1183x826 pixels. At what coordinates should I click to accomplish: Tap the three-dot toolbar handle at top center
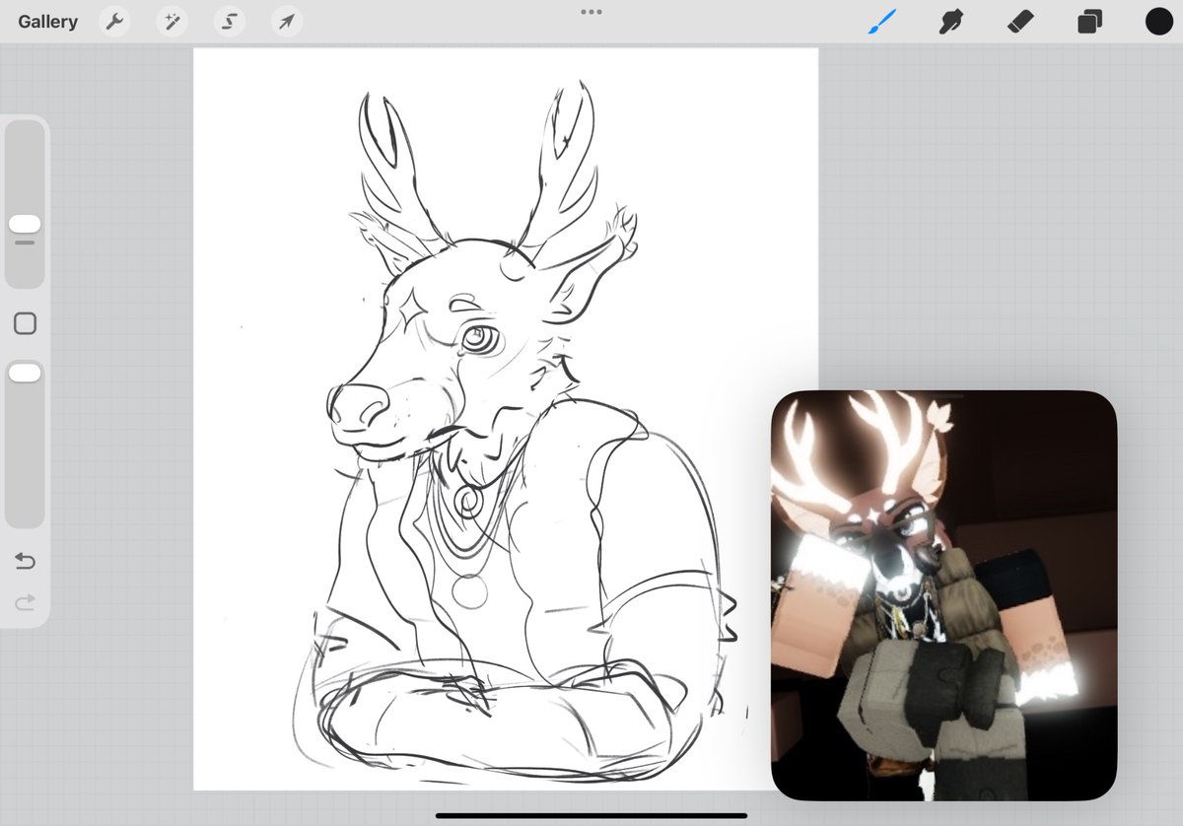click(591, 12)
